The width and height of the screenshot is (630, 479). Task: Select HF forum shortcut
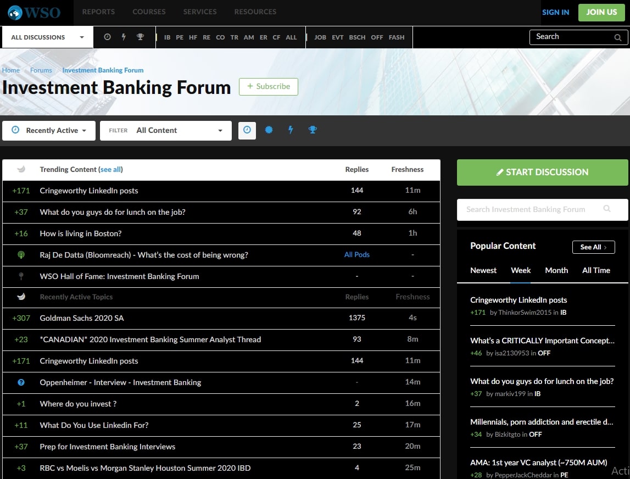193,37
